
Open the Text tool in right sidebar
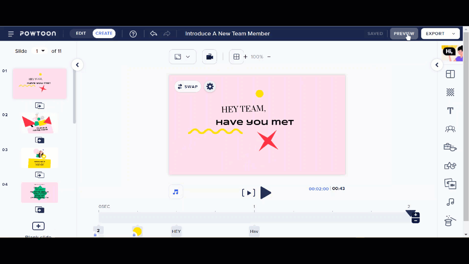(x=450, y=111)
